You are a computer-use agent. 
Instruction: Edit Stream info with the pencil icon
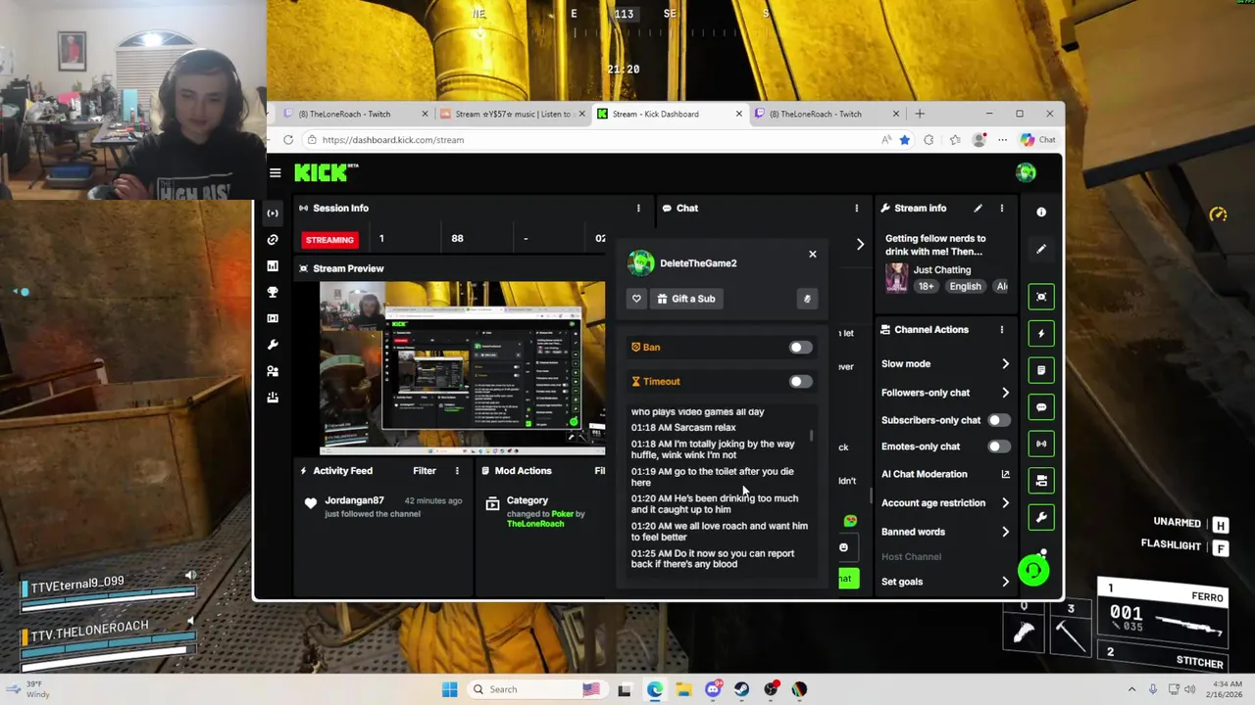(x=978, y=209)
